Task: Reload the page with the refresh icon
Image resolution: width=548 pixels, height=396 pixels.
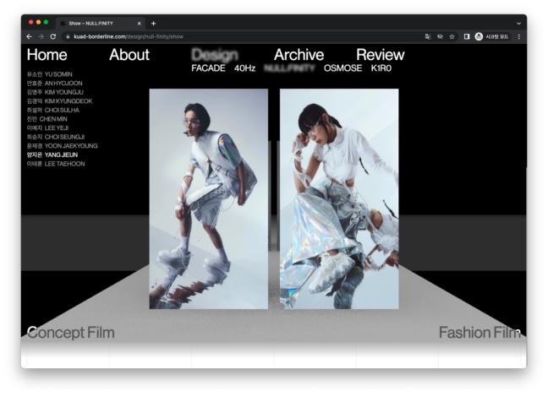Action: tap(53, 37)
